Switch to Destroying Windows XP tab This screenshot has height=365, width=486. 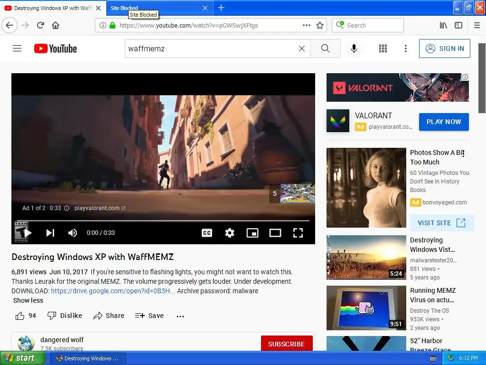tap(53, 8)
